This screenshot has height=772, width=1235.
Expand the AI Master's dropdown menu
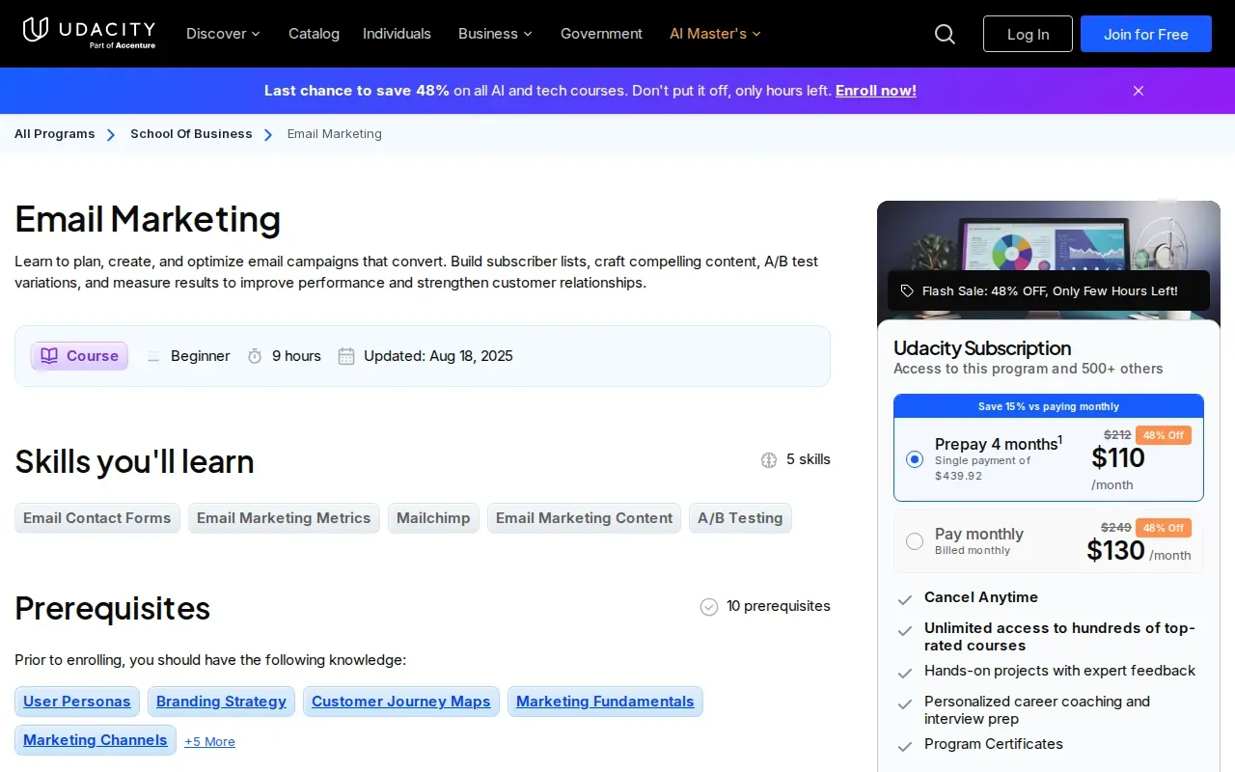pos(715,34)
